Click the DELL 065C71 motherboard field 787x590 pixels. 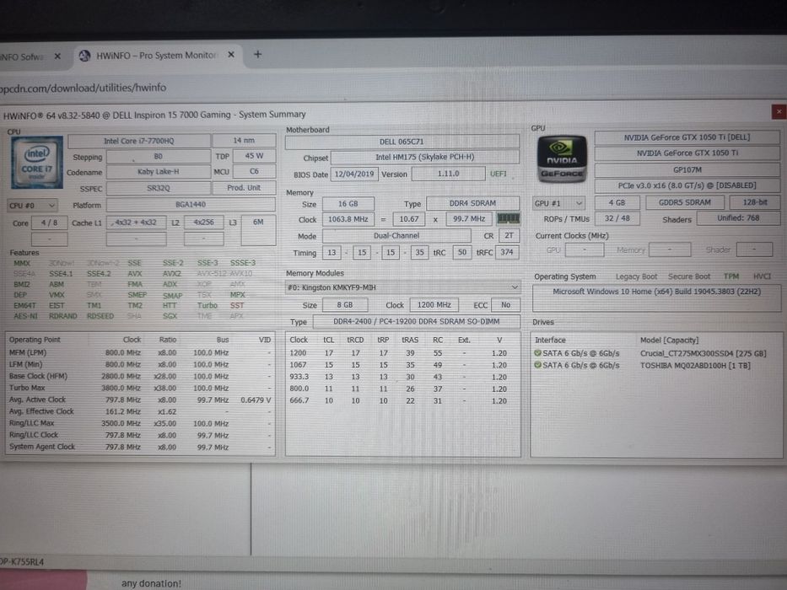pyautogui.click(x=402, y=142)
